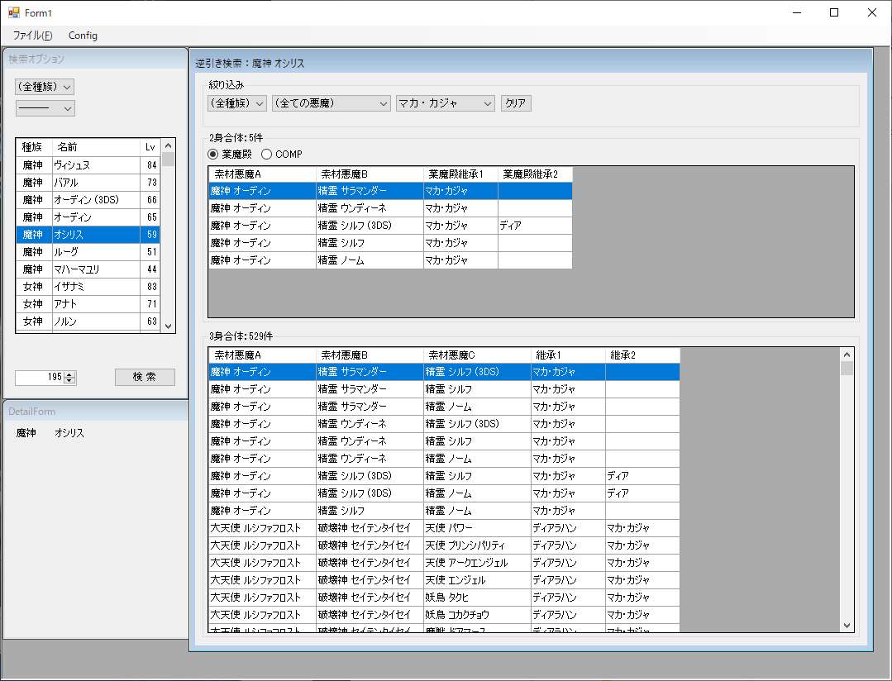Click the クリア button
The height and width of the screenshot is (681, 892).
click(516, 102)
